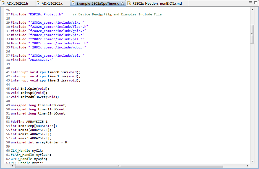Click the vertical scrollbar thumb

(252, 34)
